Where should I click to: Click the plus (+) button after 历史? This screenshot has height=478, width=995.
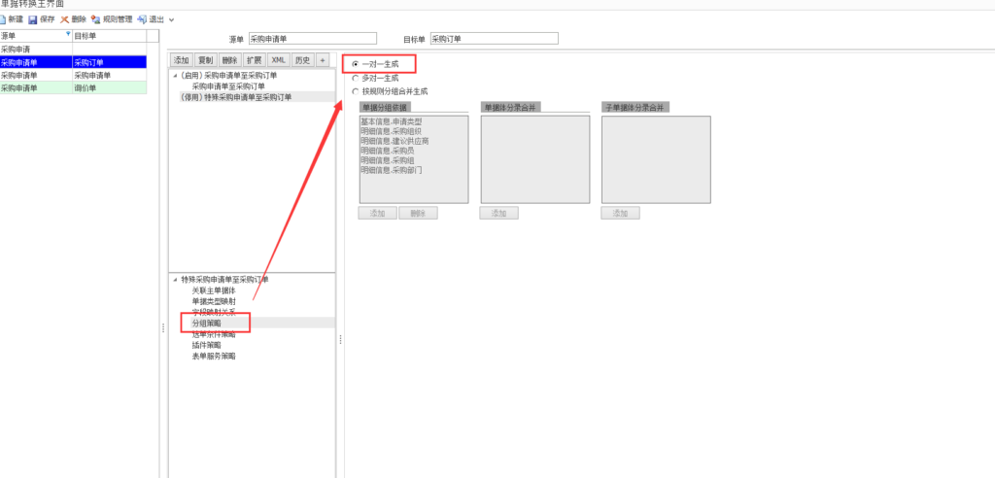[324, 60]
